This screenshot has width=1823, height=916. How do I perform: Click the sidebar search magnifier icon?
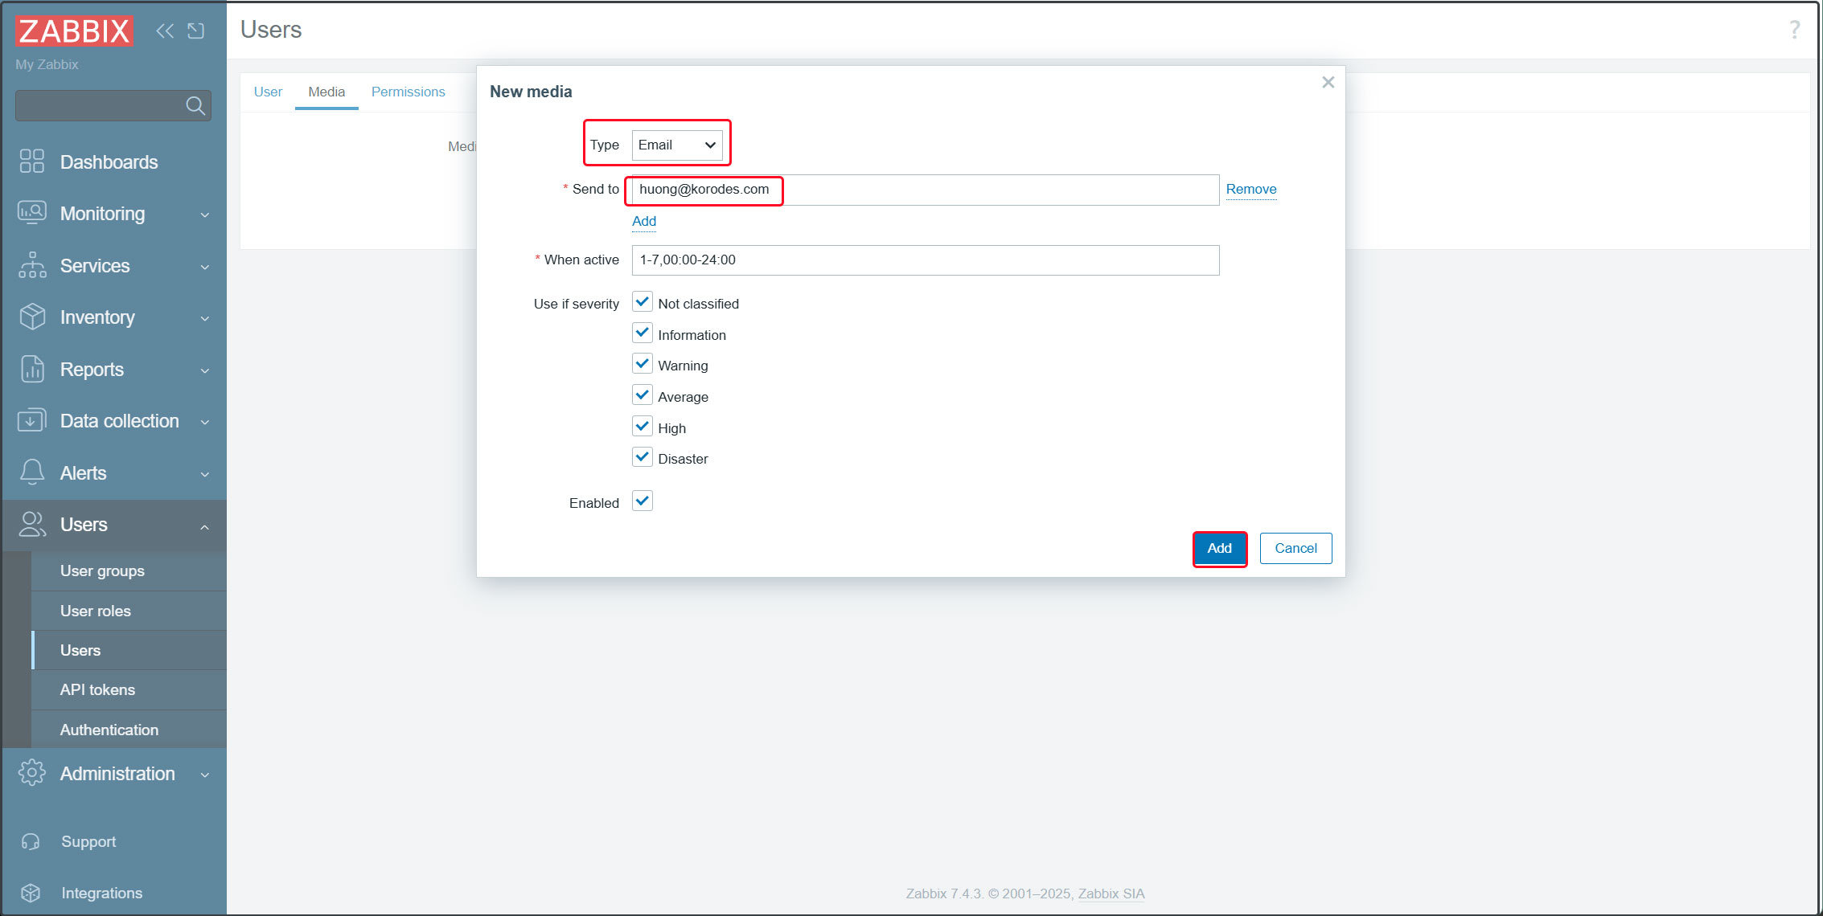[x=195, y=105]
